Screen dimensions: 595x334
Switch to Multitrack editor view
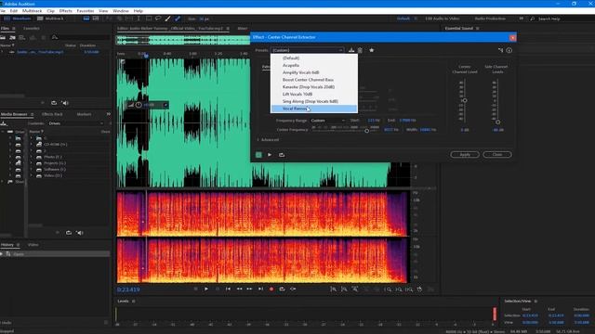[x=50, y=19]
